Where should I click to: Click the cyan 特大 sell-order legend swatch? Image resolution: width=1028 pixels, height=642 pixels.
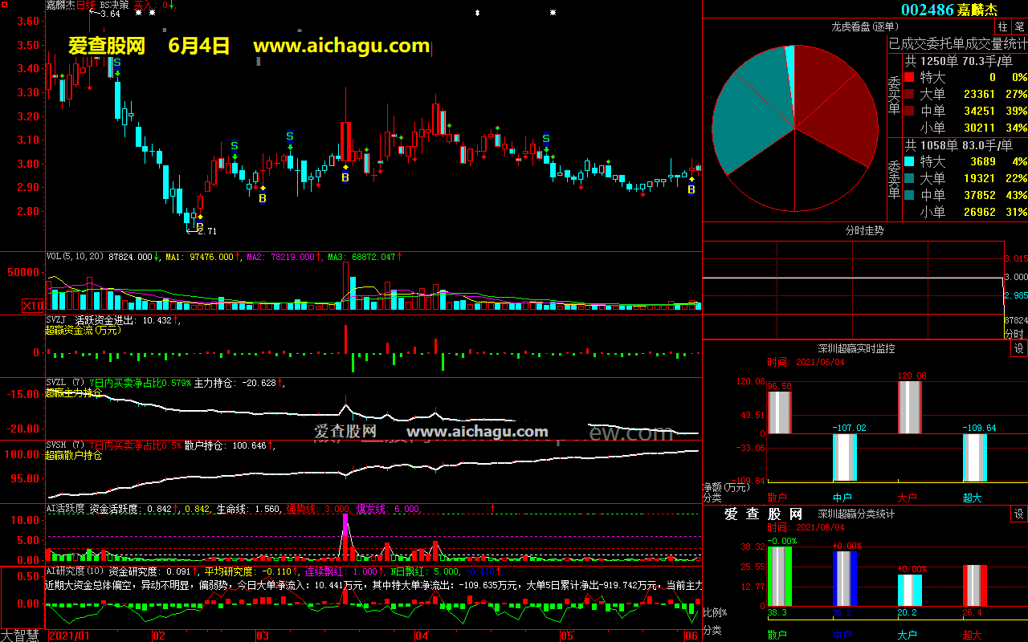tap(909, 161)
